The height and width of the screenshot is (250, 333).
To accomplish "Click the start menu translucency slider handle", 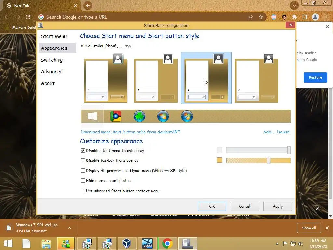I will pyautogui.click(x=289, y=150).
